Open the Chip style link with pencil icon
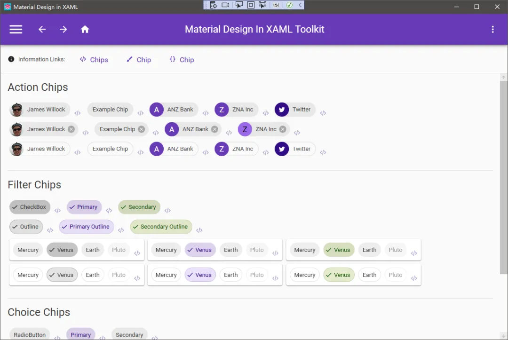Image resolution: width=508 pixels, height=340 pixels. (x=139, y=60)
